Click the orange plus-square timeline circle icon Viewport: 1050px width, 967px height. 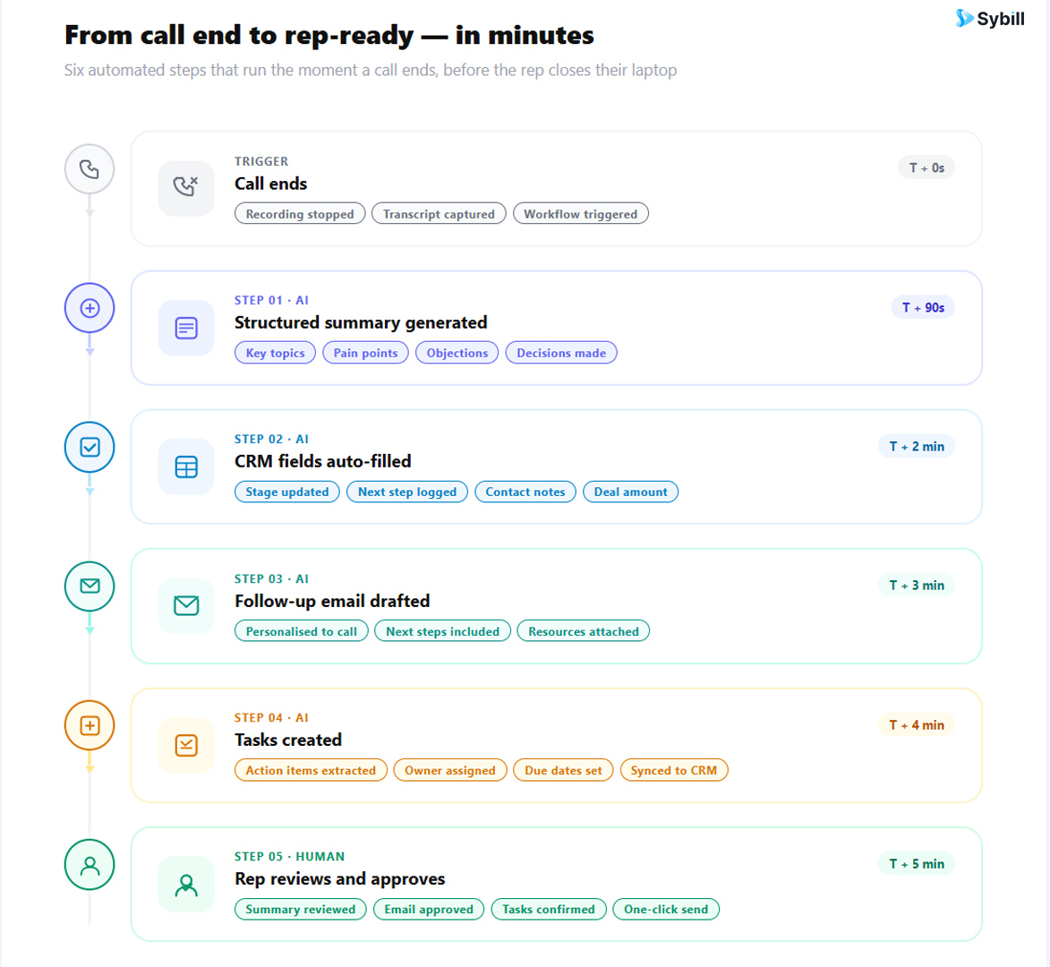tap(90, 725)
